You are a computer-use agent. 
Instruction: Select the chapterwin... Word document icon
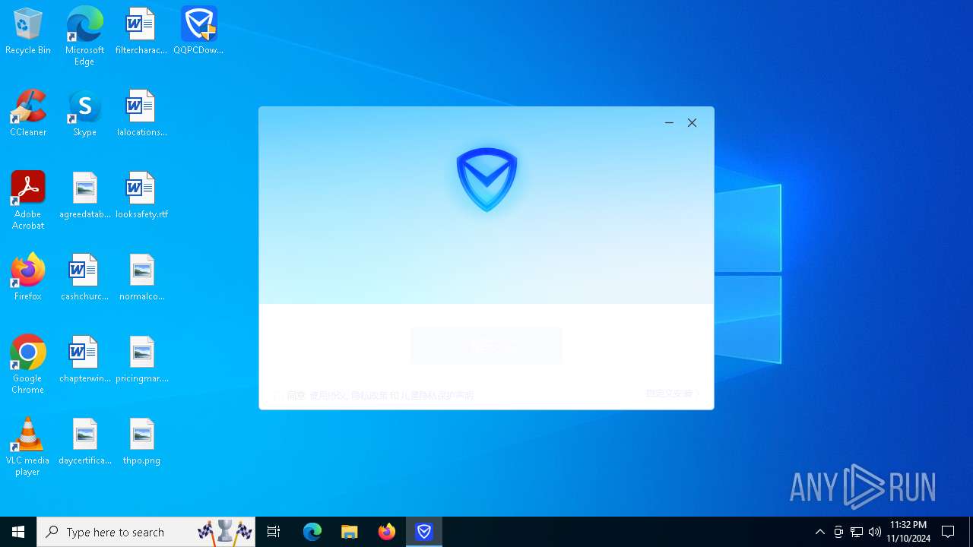click(x=84, y=359)
